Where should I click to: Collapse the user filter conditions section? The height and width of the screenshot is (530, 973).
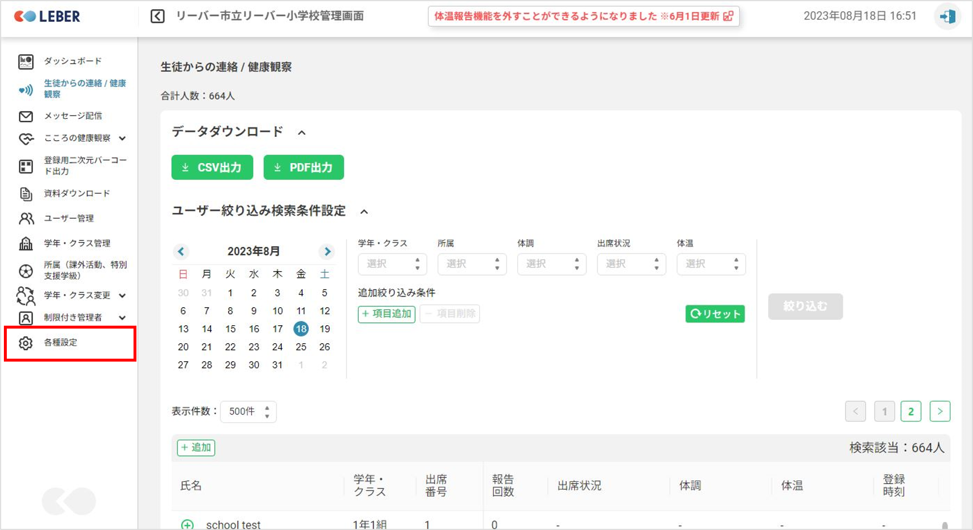[364, 212]
